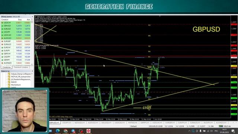Select EURAUD symbol row
238x134 pixels.
coord(16,44)
